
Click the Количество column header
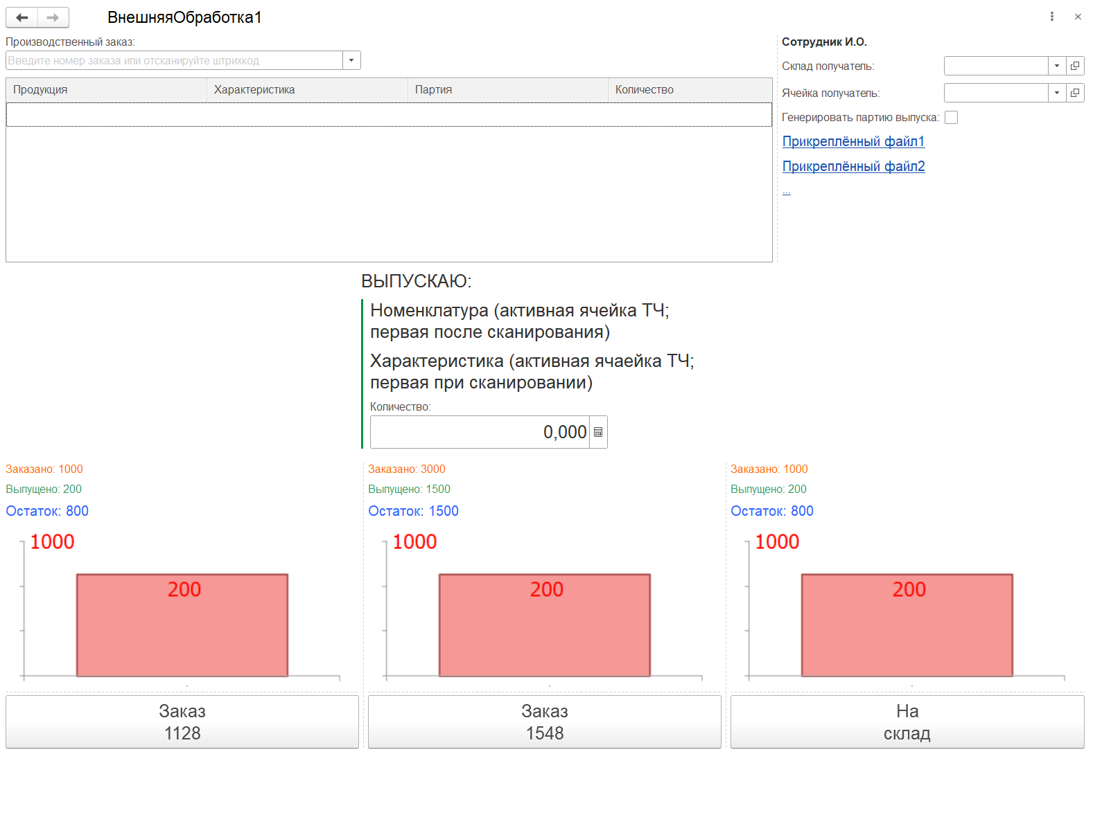(x=689, y=90)
